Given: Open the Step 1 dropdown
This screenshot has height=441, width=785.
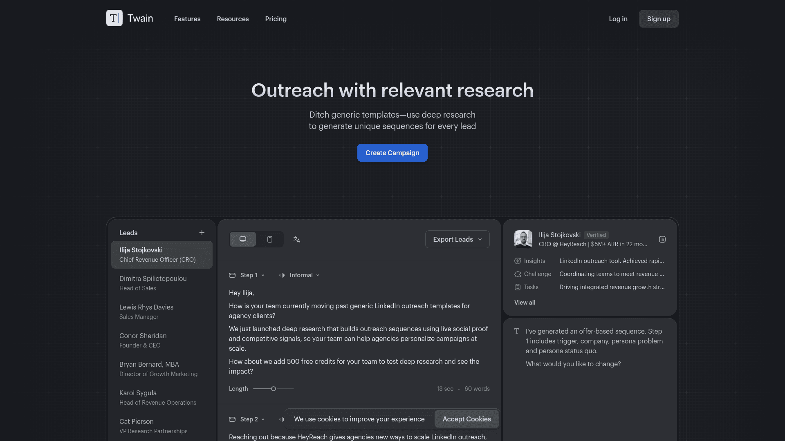Looking at the screenshot, I should pos(252,275).
